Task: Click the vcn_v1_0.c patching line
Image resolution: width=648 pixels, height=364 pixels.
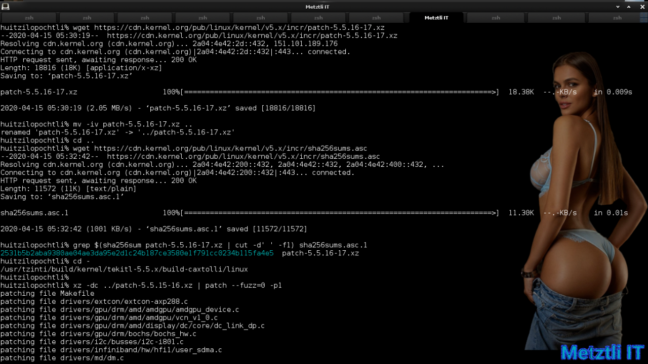Action: click(109, 317)
